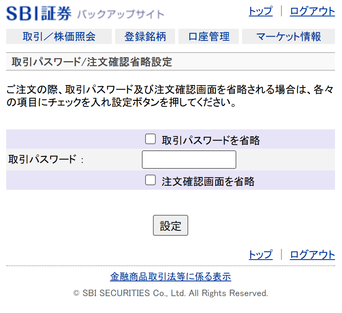
Task: Open the 取引／株価照会 menu
Action: [x=59, y=37]
